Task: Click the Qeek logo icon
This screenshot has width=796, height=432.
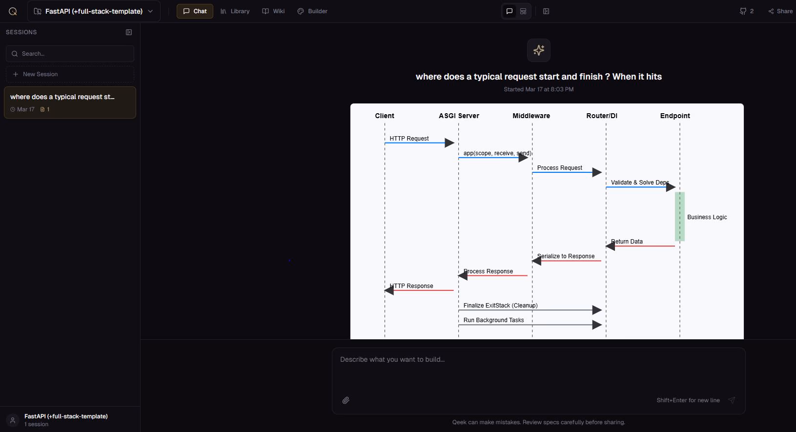Action: coord(13,11)
